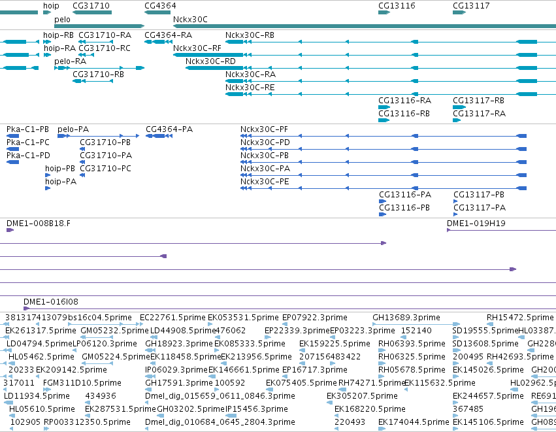Screen dimensions: 556x432
Task: Click transcript Nckx30C-RD label
Action: coord(210,61)
